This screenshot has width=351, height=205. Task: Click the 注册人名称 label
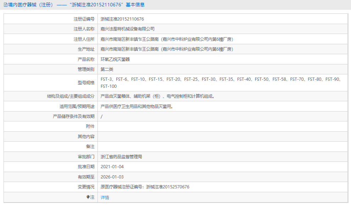coord(84,29)
